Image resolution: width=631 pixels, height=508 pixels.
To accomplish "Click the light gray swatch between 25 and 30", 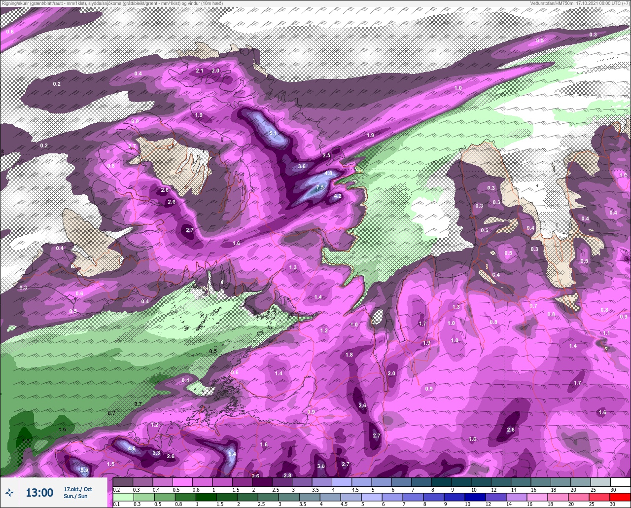I will (x=600, y=482).
